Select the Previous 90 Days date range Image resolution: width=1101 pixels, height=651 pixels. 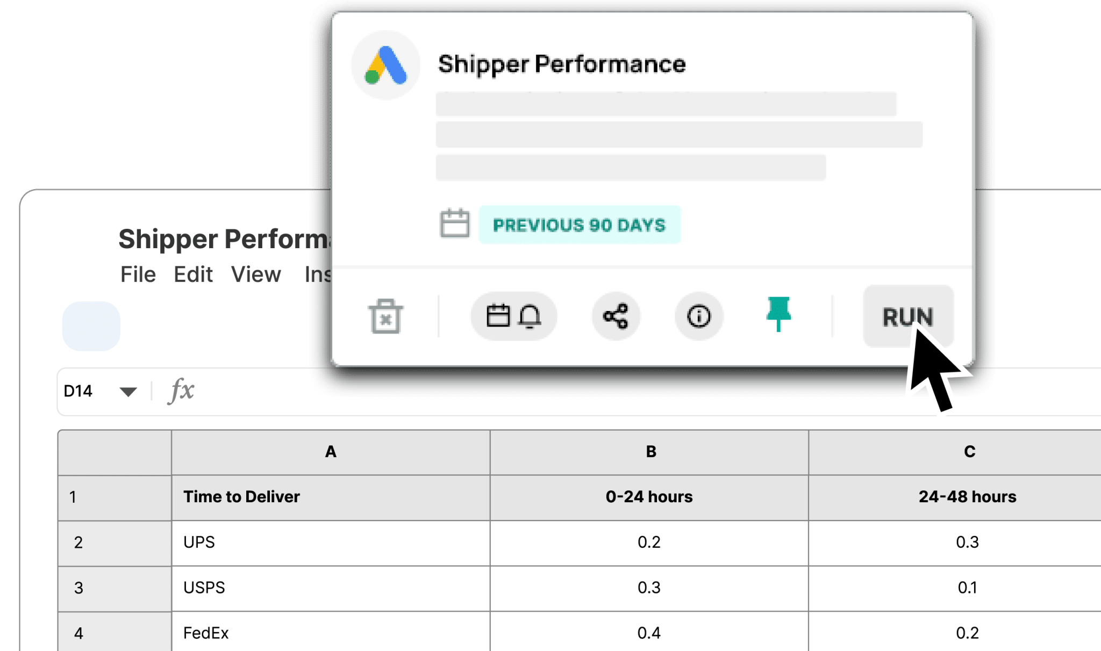pyautogui.click(x=580, y=225)
